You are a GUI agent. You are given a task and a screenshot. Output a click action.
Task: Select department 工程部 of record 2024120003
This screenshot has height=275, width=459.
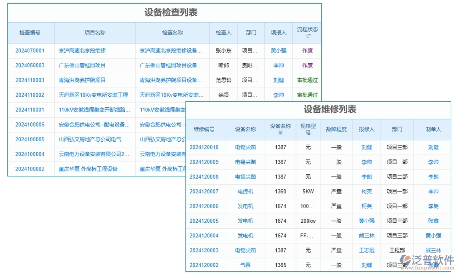397,250
